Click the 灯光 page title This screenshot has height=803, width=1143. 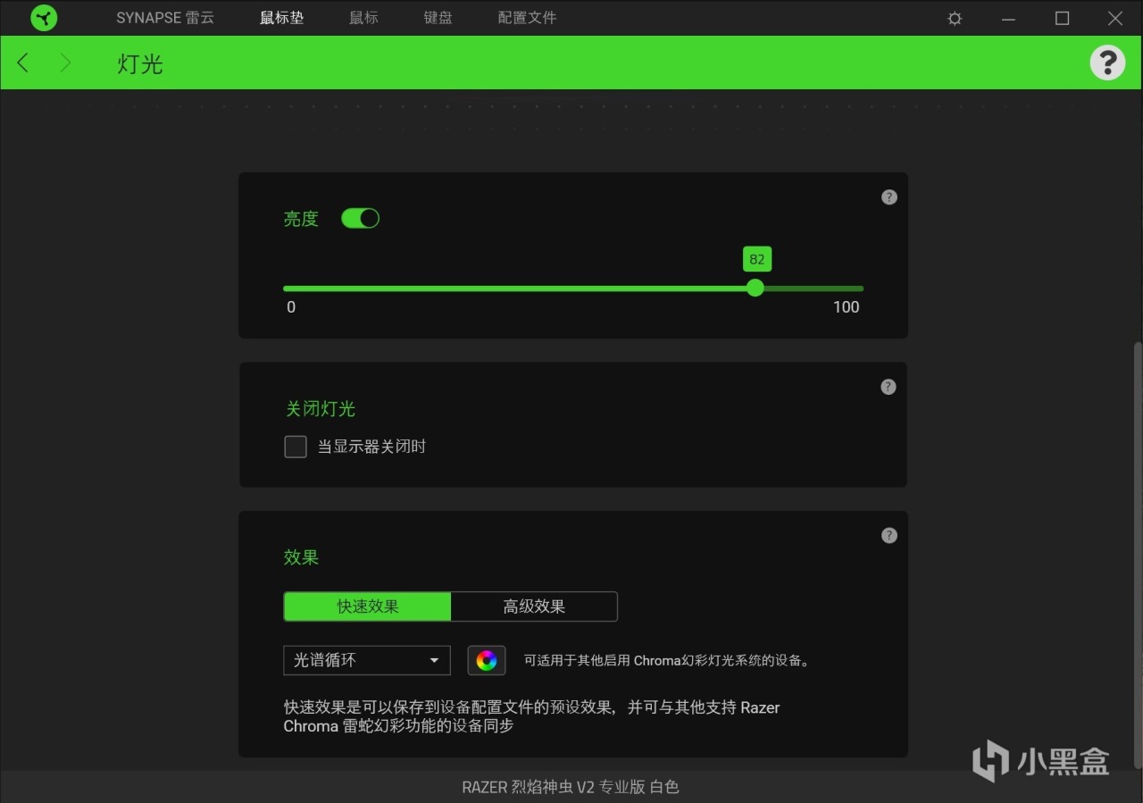[x=140, y=63]
